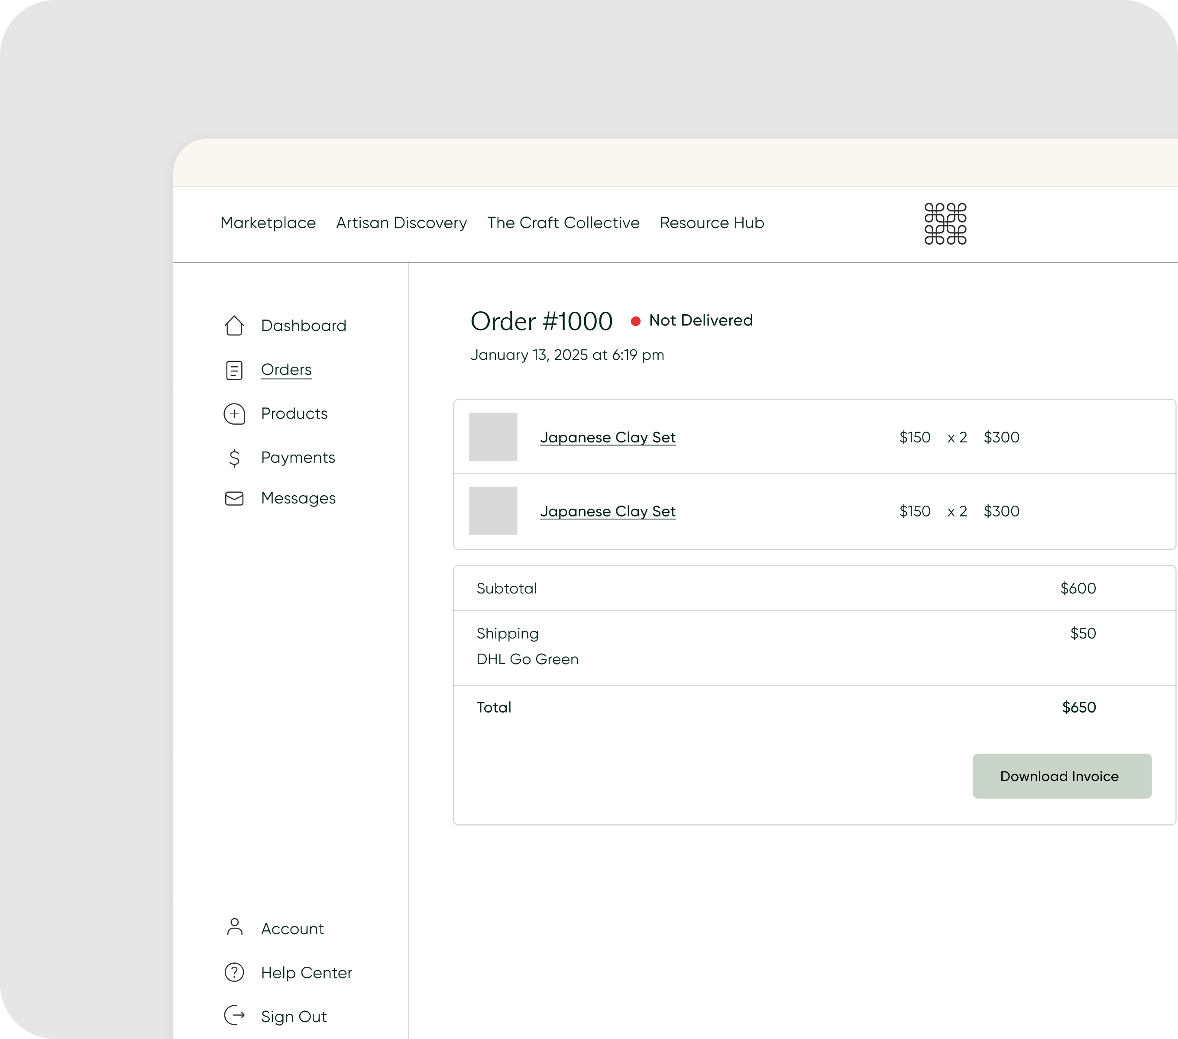1178x1039 pixels.
Task: Click the knot logo in header
Action: tap(945, 223)
